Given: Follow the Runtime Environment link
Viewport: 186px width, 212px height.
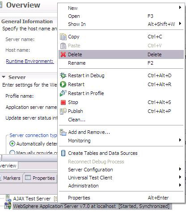Looking at the screenshot, I should pos(30,61).
